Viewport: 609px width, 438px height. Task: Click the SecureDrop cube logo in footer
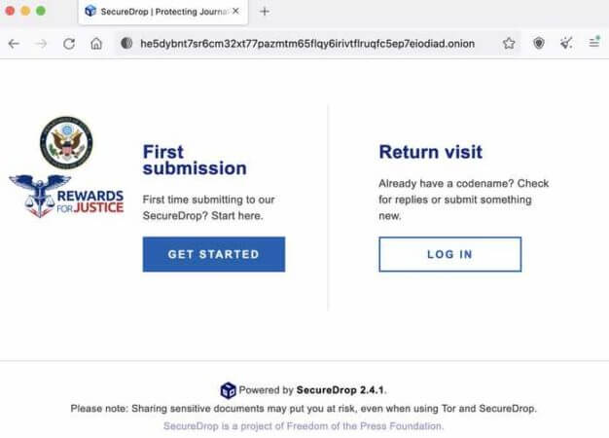(x=228, y=390)
